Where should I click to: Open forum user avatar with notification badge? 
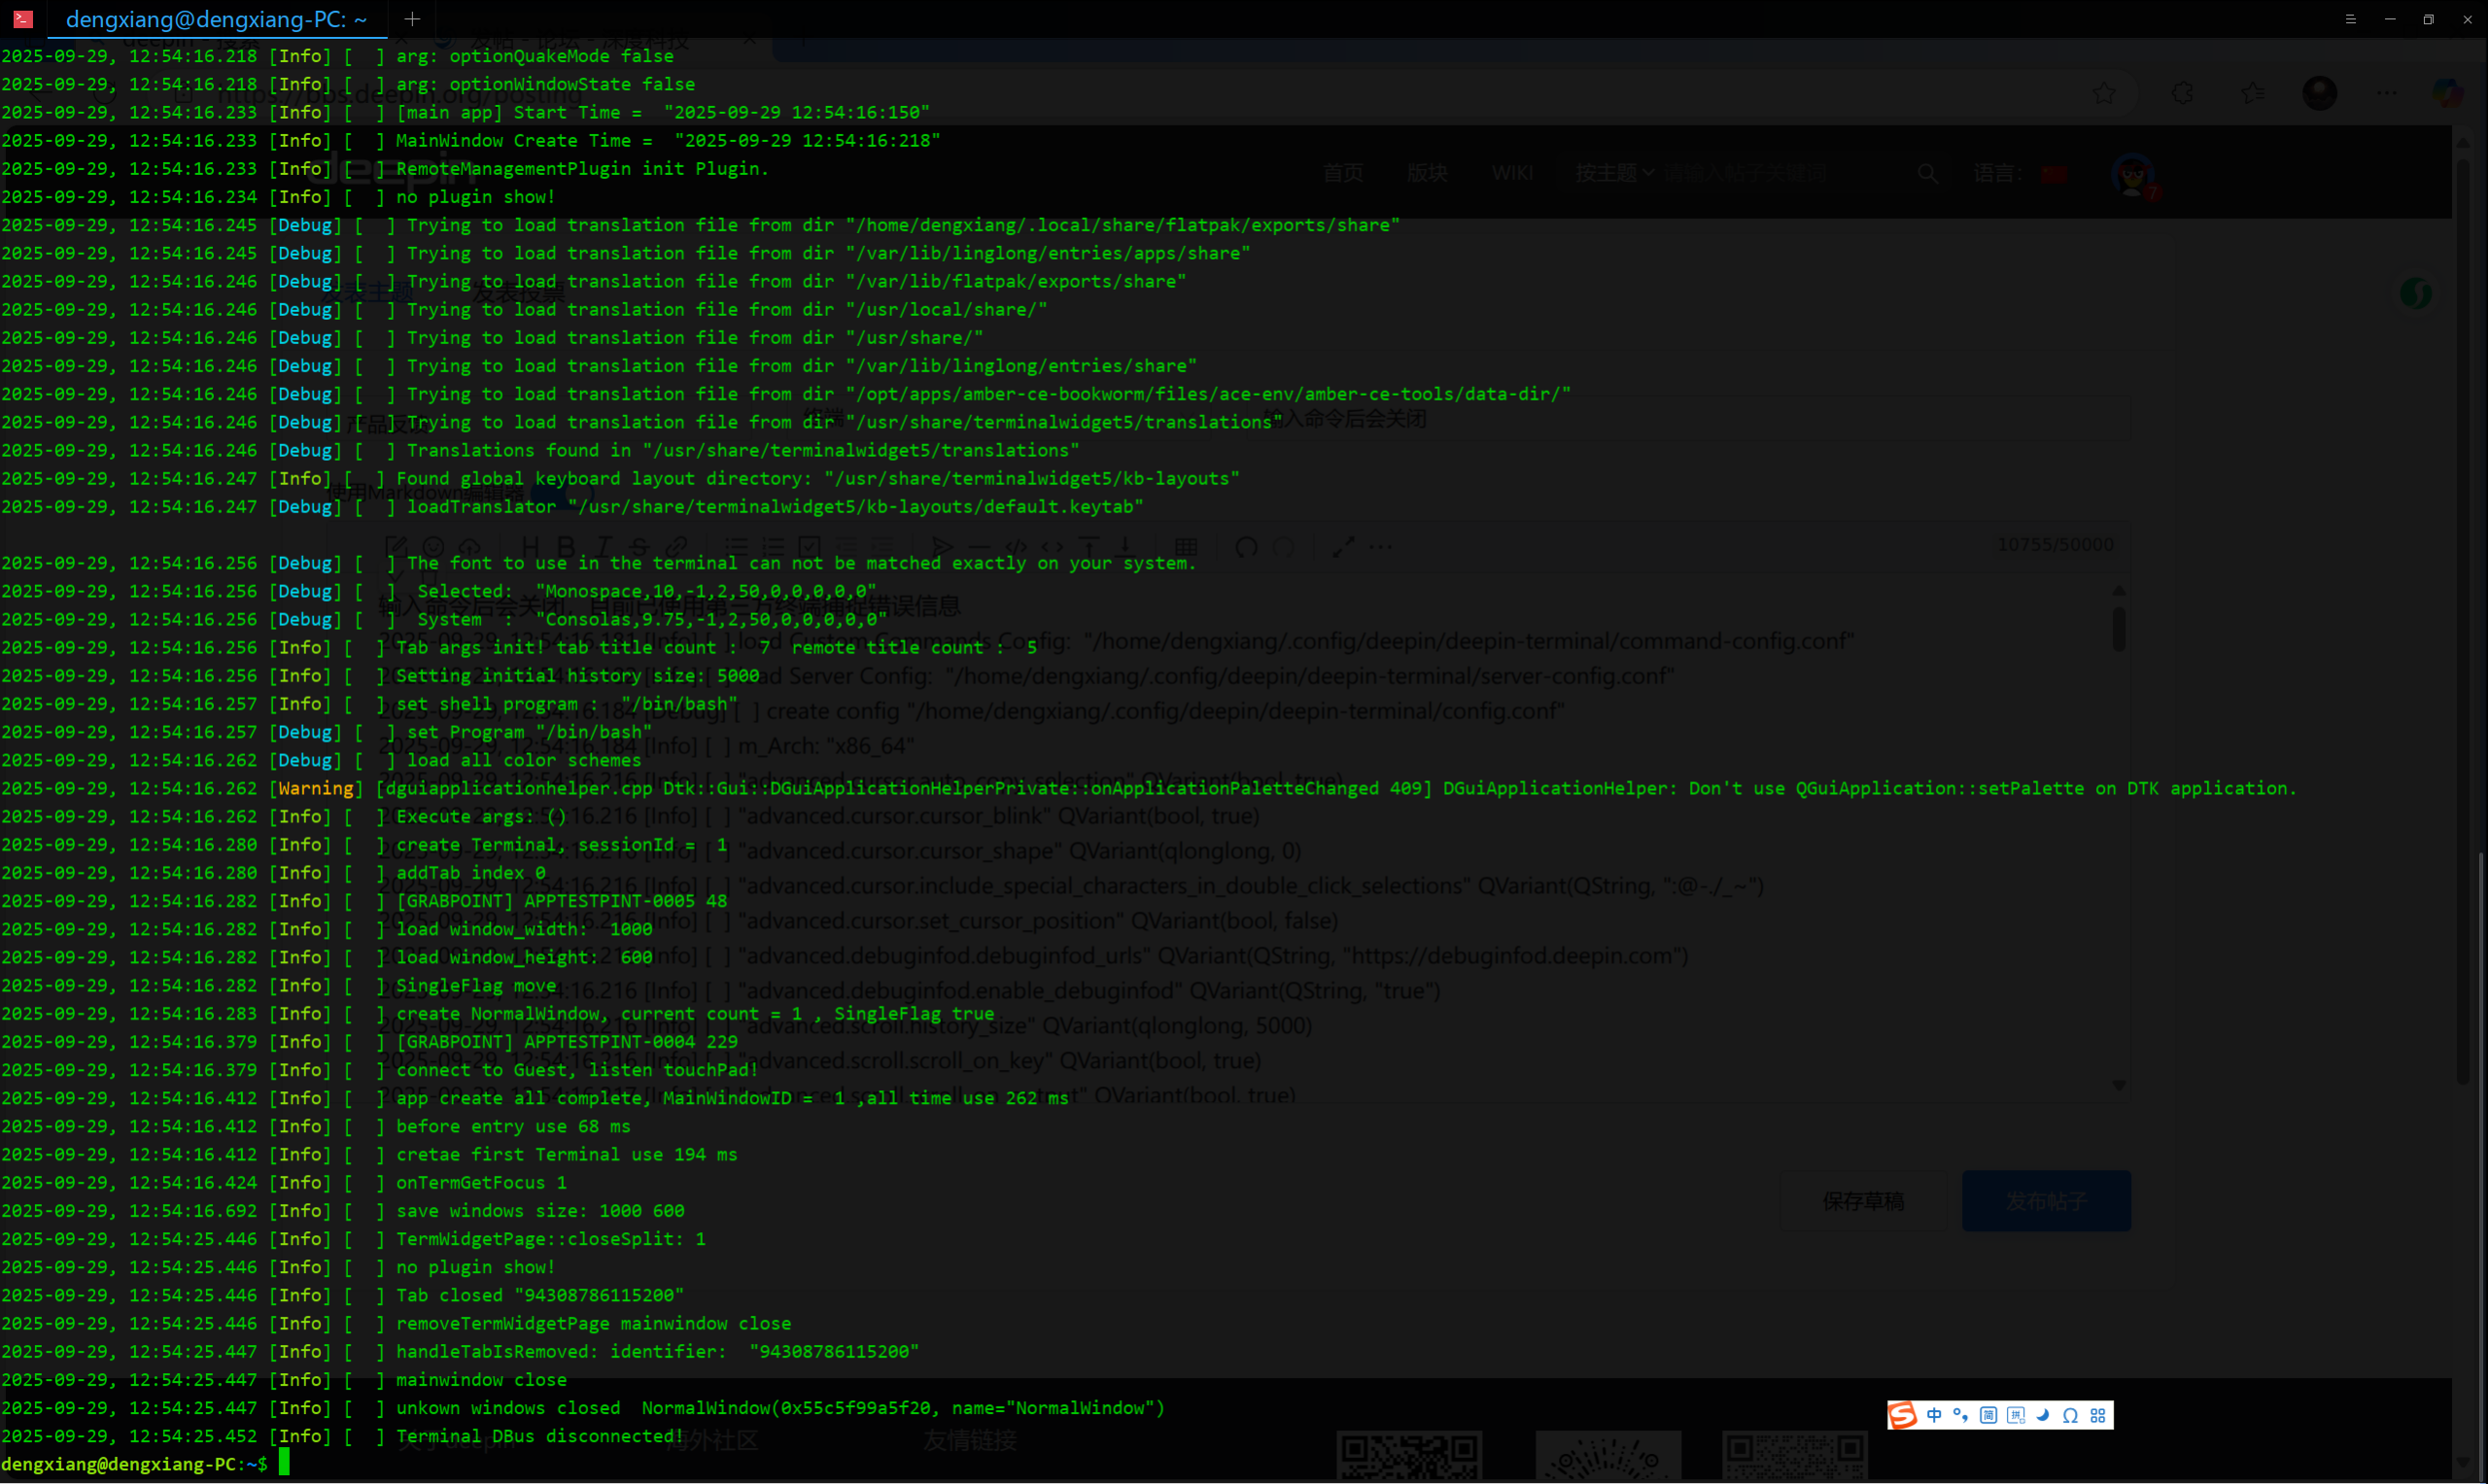pos(2134,176)
